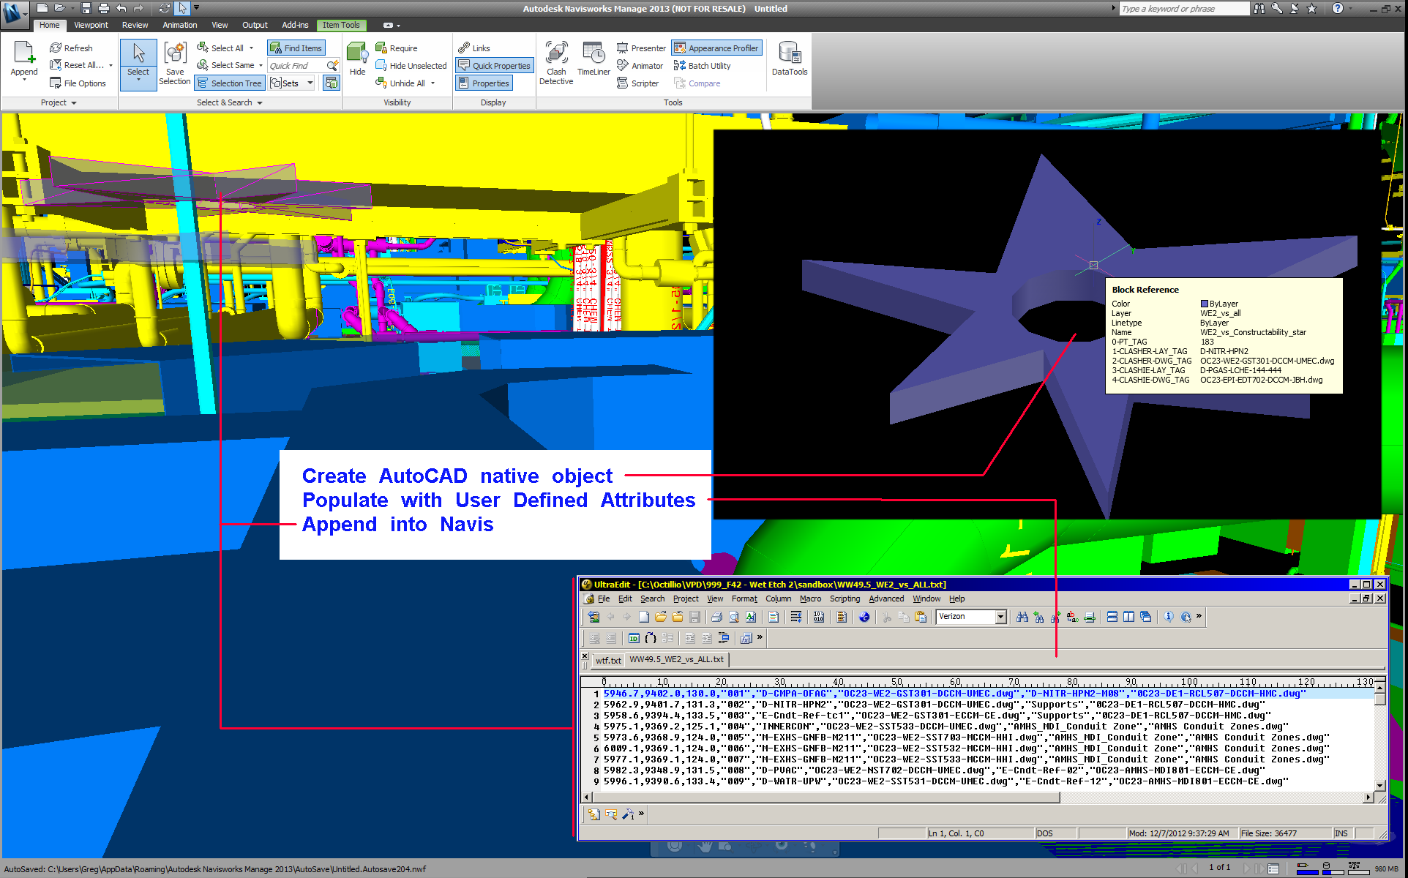The height and width of the screenshot is (878, 1408).
Task: Click the Find Items button
Action: click(296, 48)
